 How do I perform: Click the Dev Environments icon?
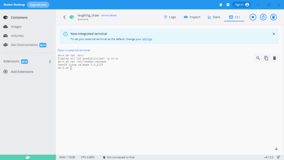coord(6,45)
